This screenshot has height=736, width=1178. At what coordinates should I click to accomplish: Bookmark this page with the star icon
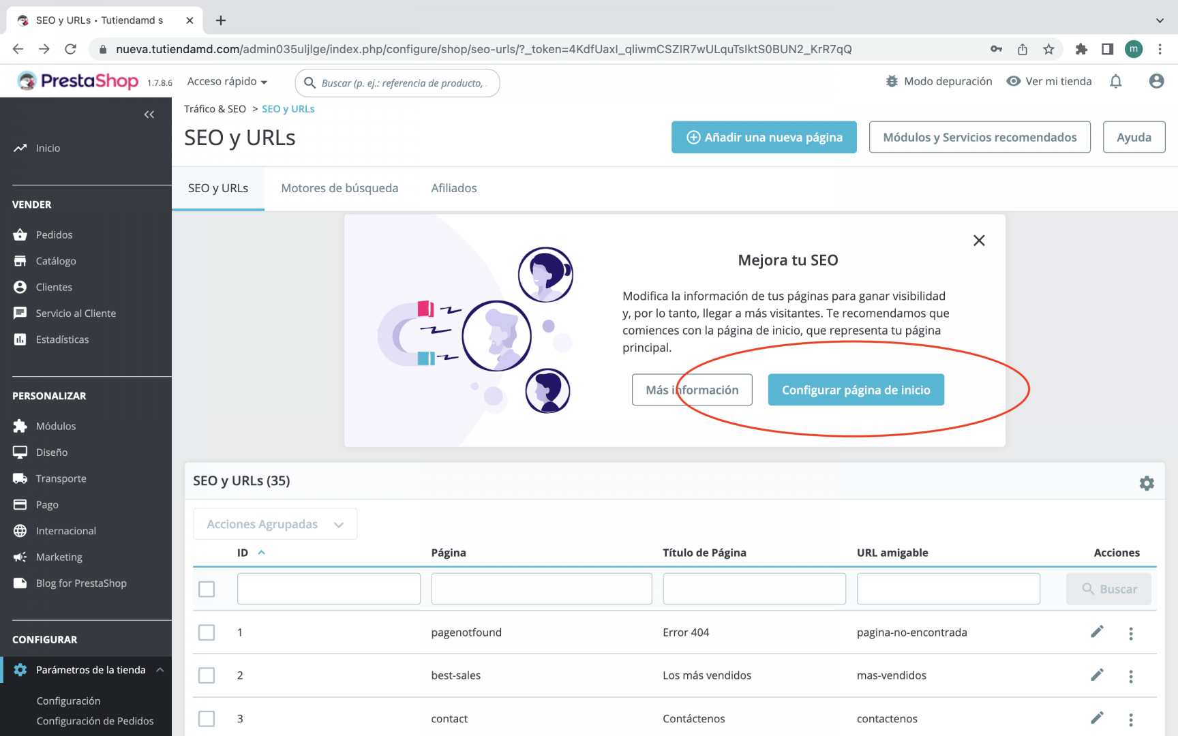[x=1048, y=49]
